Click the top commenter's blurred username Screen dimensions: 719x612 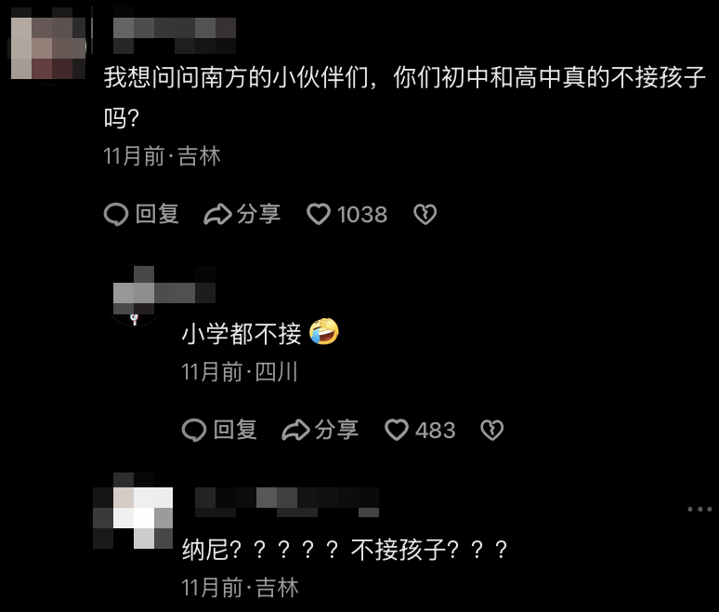175,35
